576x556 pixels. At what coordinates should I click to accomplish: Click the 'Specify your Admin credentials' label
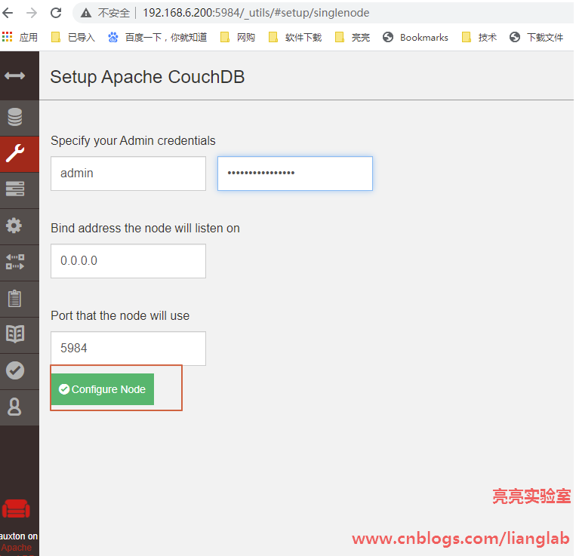pyautogui.click(x=133, y=141)
